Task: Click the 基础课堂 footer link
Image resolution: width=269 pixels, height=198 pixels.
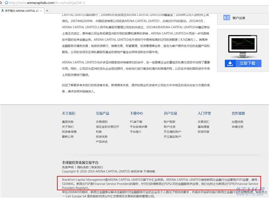Action: coord(203,127)
